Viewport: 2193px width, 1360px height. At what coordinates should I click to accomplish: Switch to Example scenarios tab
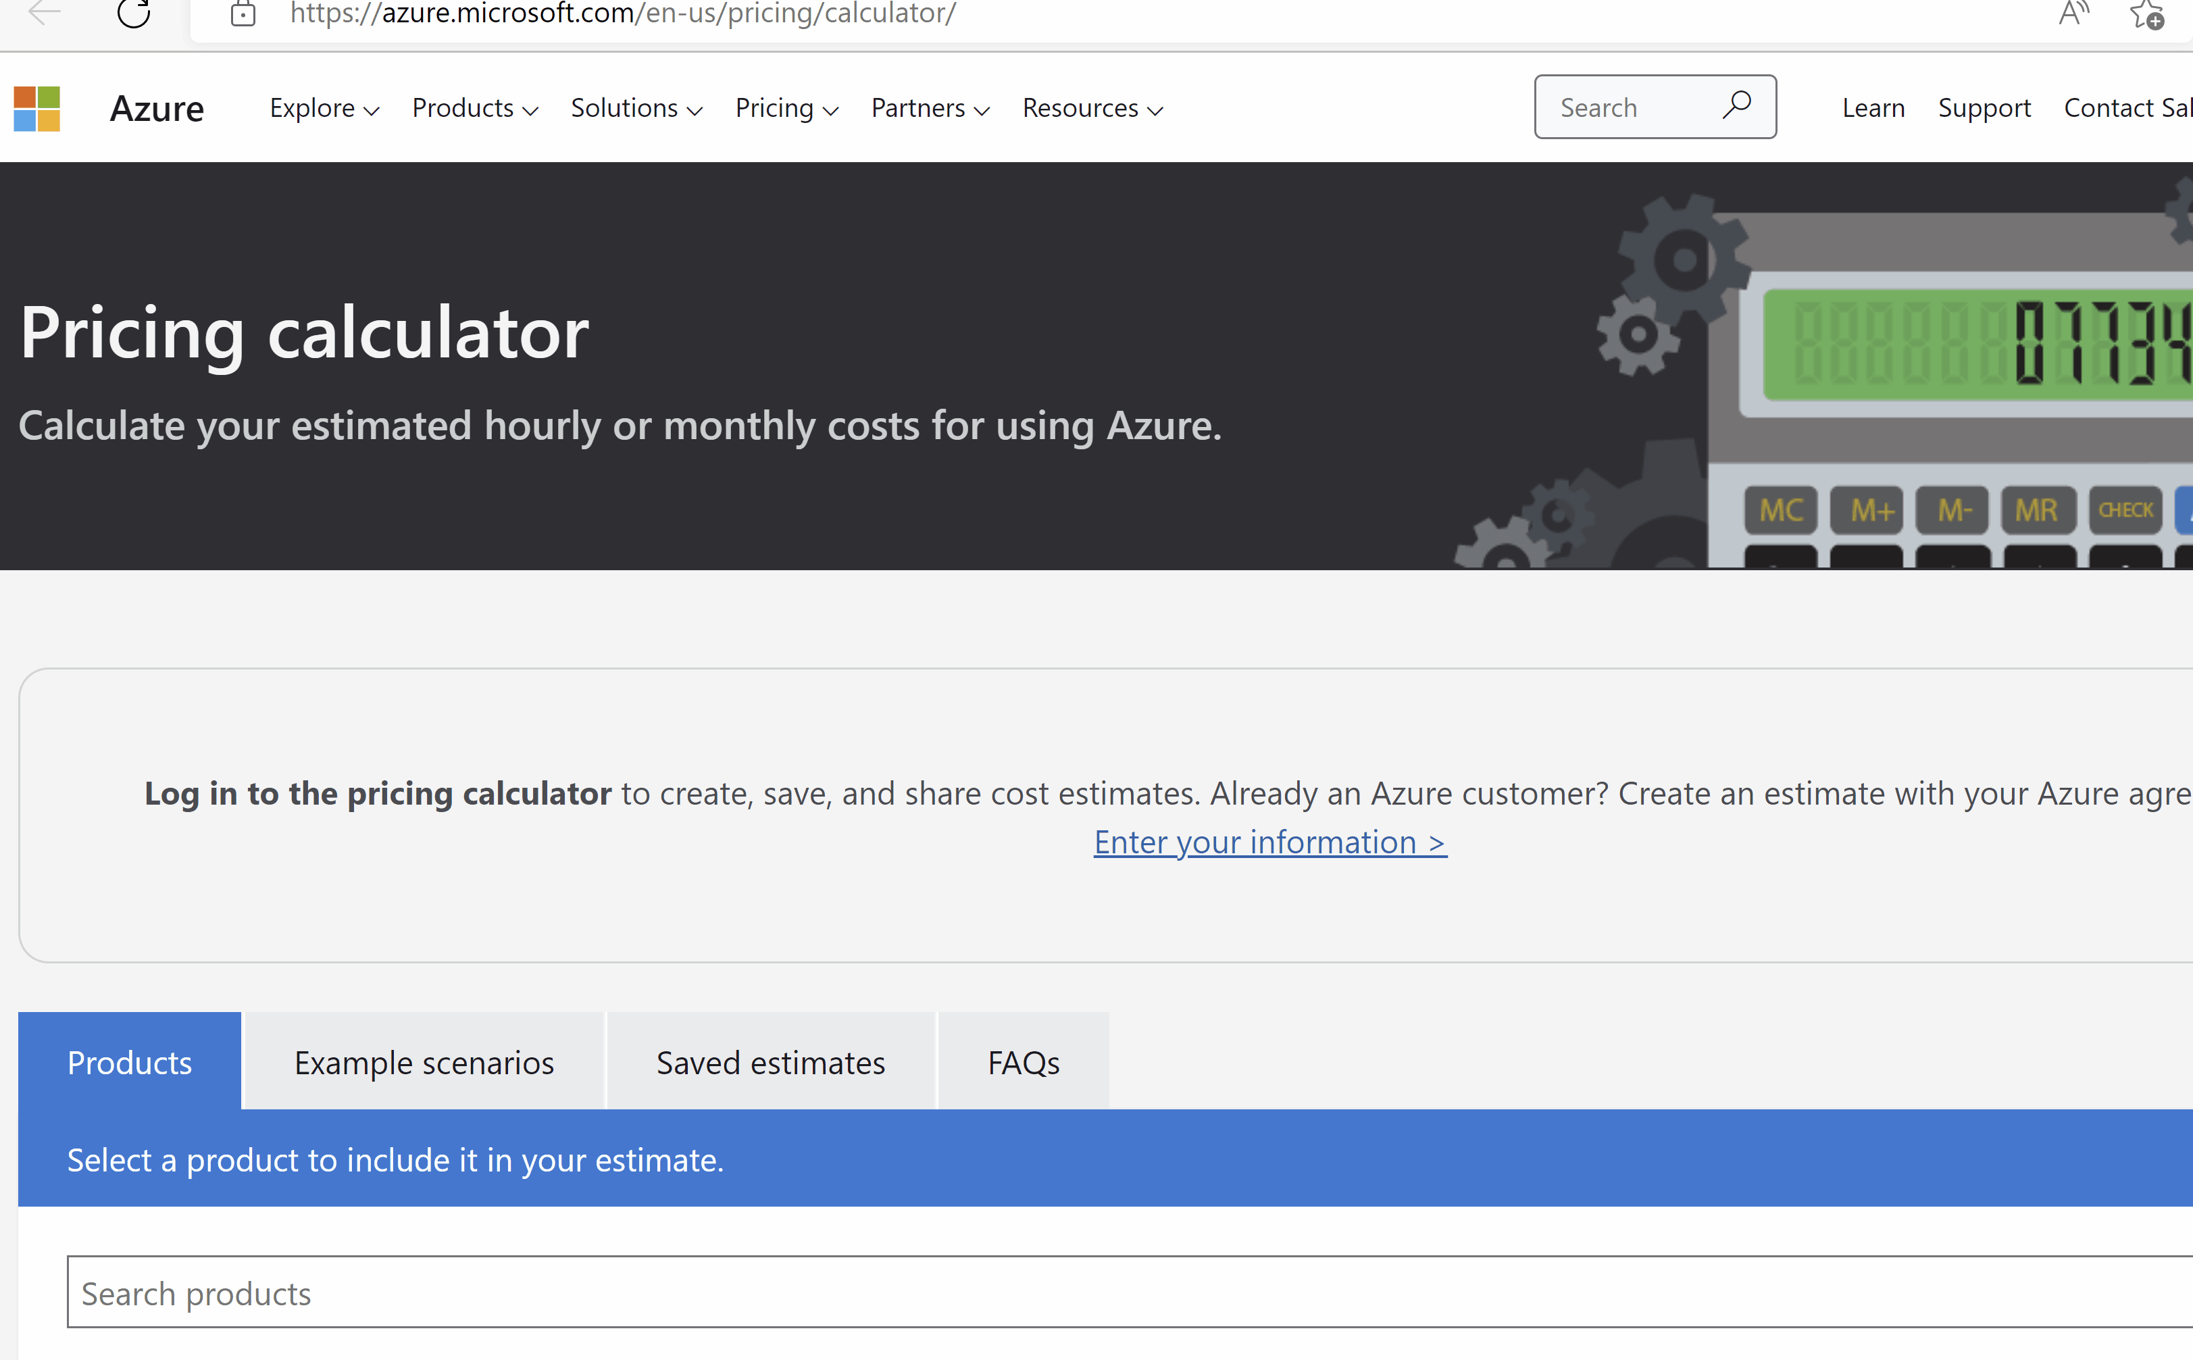424,1061
